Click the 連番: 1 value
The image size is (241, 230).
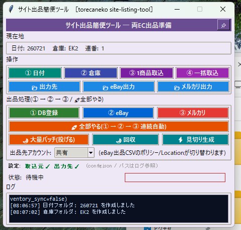tap(95, 48)
